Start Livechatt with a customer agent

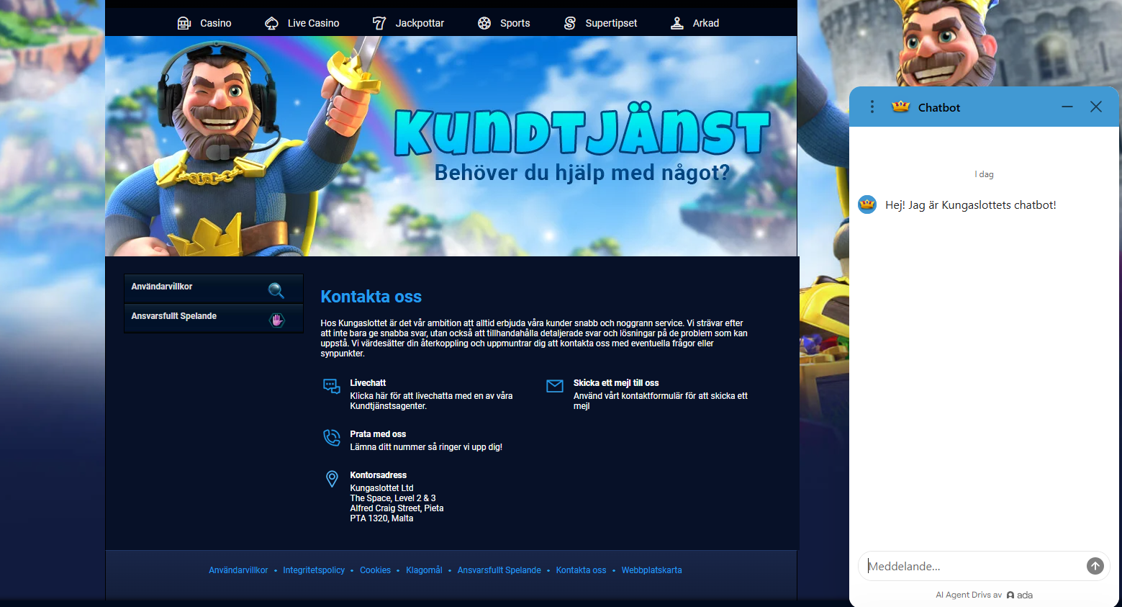(x=431, y=395)
